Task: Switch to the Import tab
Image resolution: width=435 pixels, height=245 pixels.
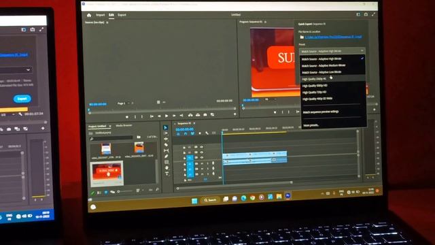Action: 101,15
